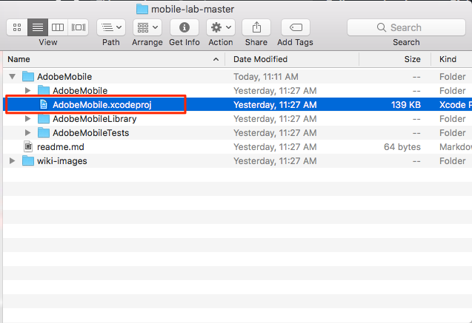The height and width of the screenshot is (323, 472).
Task: Click the mobile-lab-master title folder icon
Action: [x=142, y=9]
